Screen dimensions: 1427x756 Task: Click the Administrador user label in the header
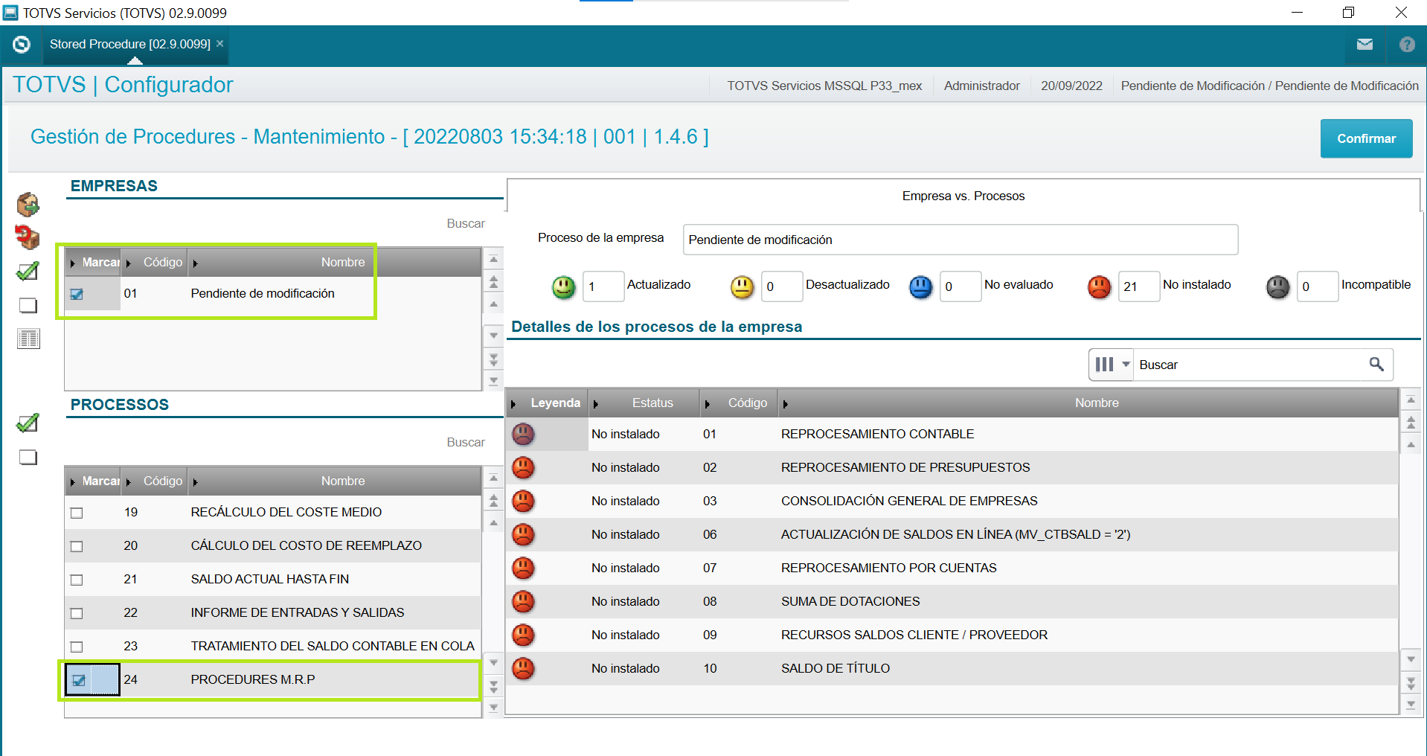tap(982, 86)
